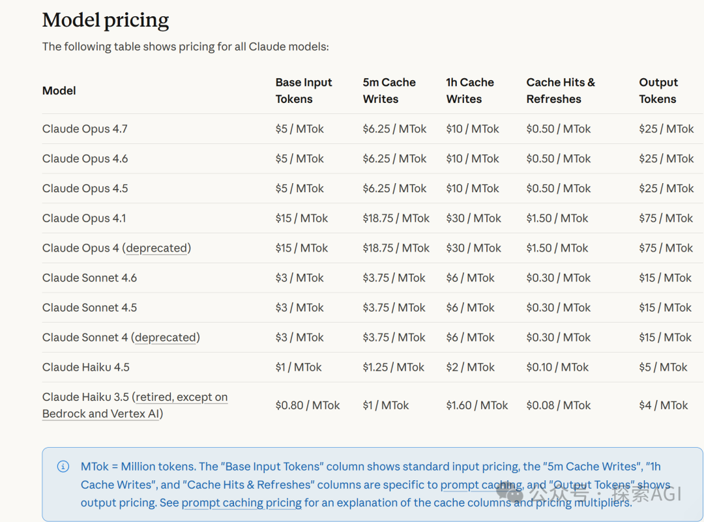Click the 'Cache Hits & Refreshes' column header
This screenshot has height=522, width=704.
pyautogui.click(x=561, y=91)
